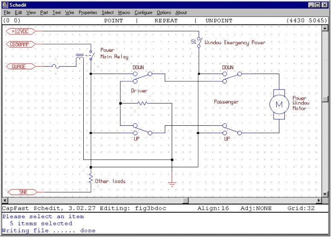Viewport: 331px width, 237px height.
Task: Click the horizontal scrollbar left arrow
Action: [x=5, y=200]
